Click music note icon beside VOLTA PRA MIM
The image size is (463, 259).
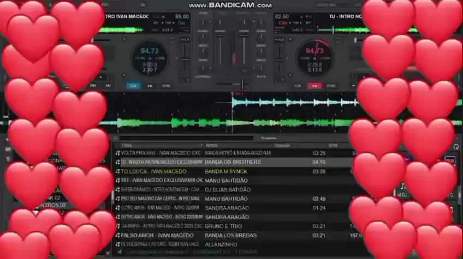click(117, 153)
